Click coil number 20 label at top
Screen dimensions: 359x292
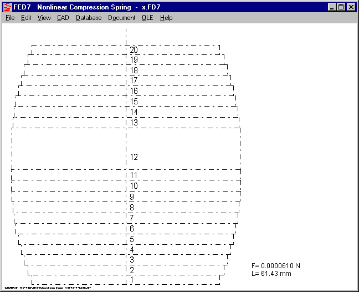(134, 50)
